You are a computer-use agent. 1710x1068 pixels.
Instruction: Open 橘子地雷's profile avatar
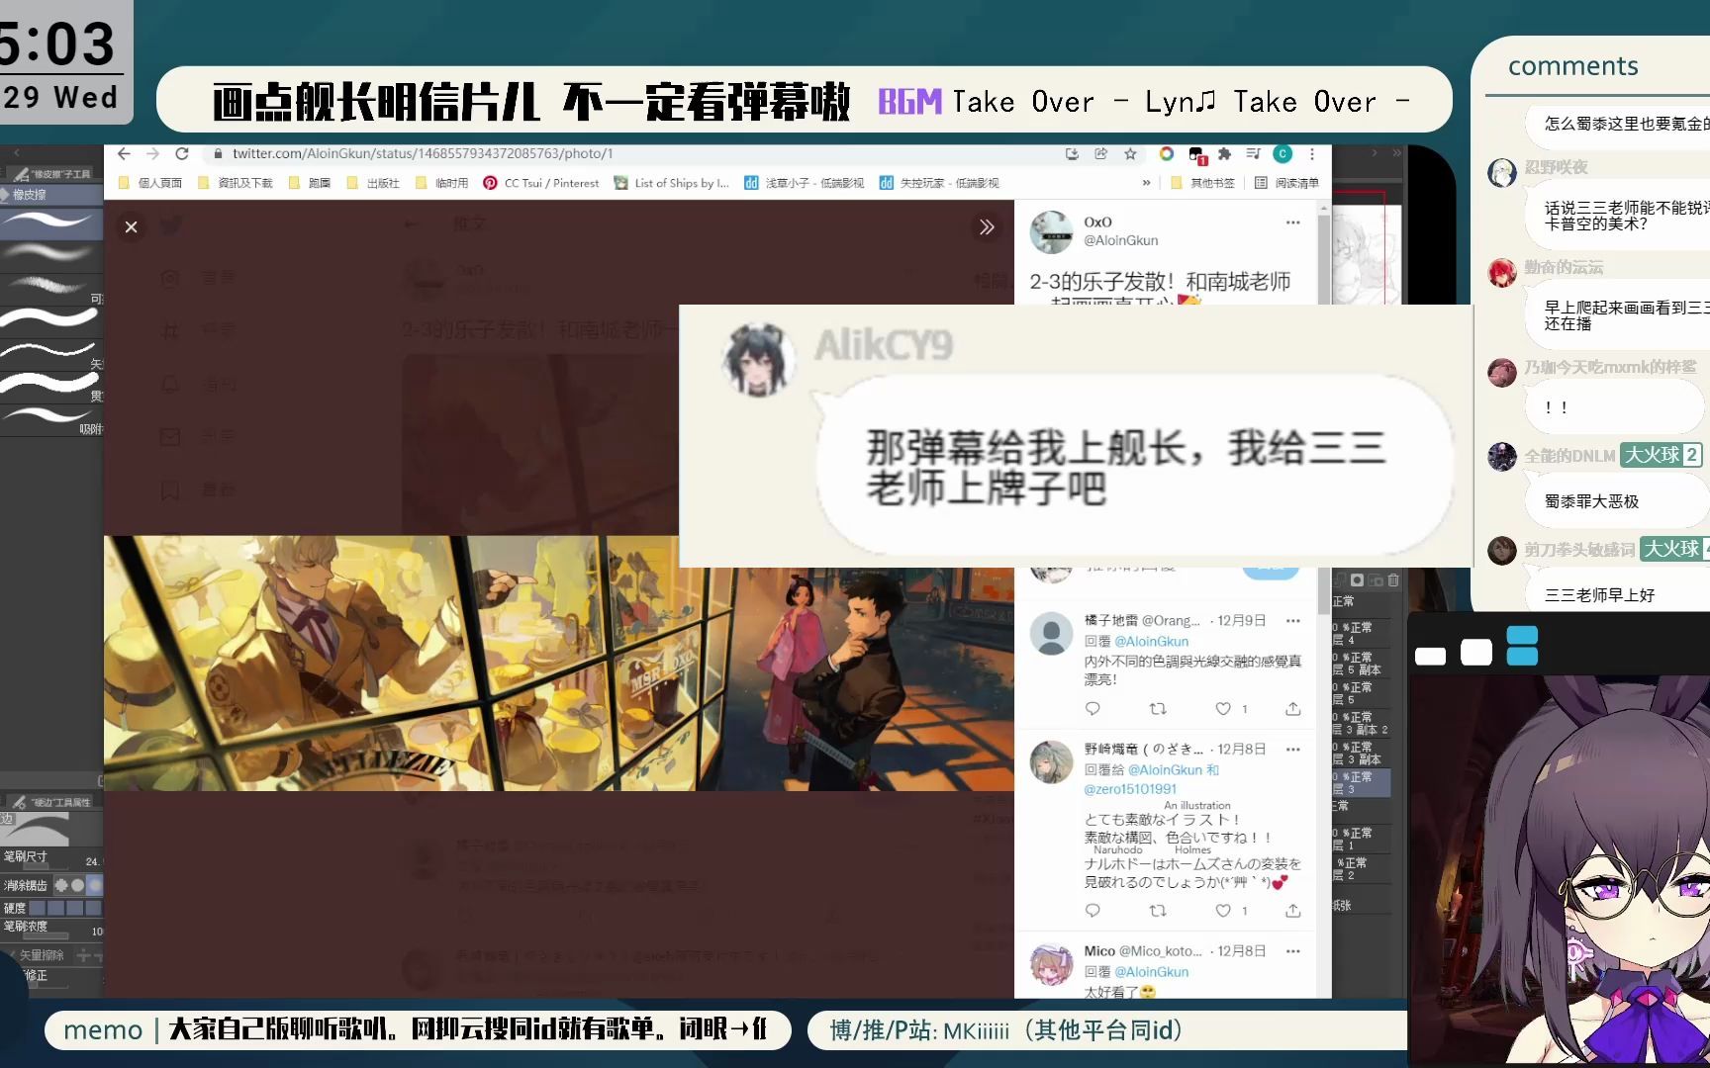click(x=1051, y=633)
